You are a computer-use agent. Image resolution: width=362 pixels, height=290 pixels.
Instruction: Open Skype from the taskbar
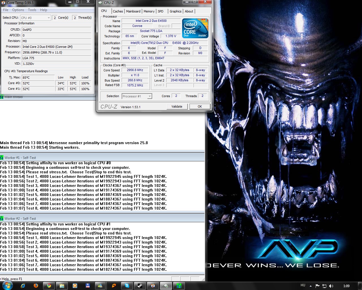tap(127, 286)
